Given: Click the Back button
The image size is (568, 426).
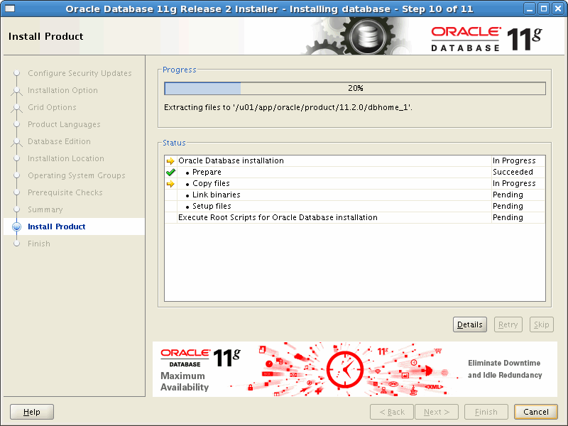Looking at the screenshot, I should tap(392, 412).
